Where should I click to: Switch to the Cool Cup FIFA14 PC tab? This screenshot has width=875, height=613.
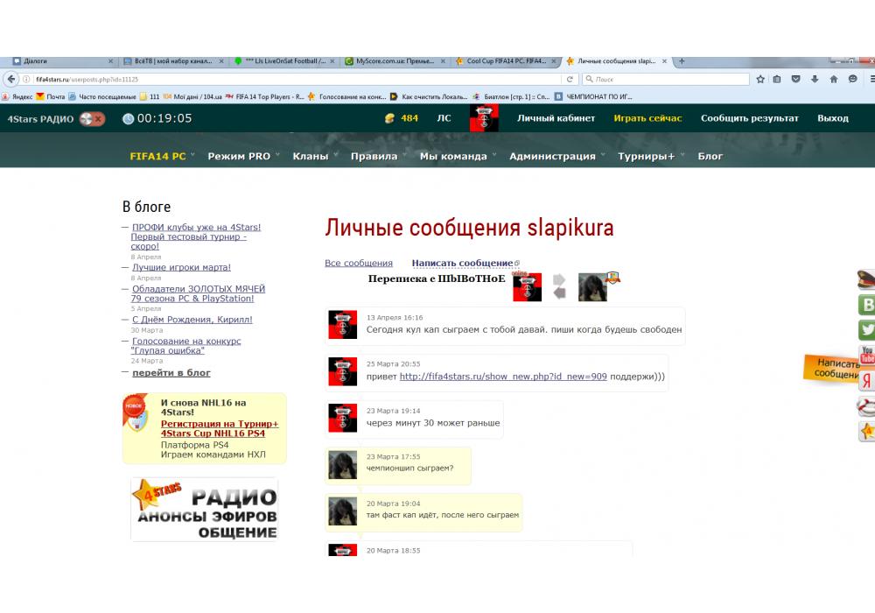(x=505, y=61)
